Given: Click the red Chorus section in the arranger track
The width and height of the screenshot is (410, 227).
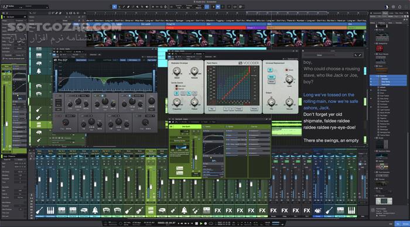Looking at the screenshot, I should click(206, 27).
